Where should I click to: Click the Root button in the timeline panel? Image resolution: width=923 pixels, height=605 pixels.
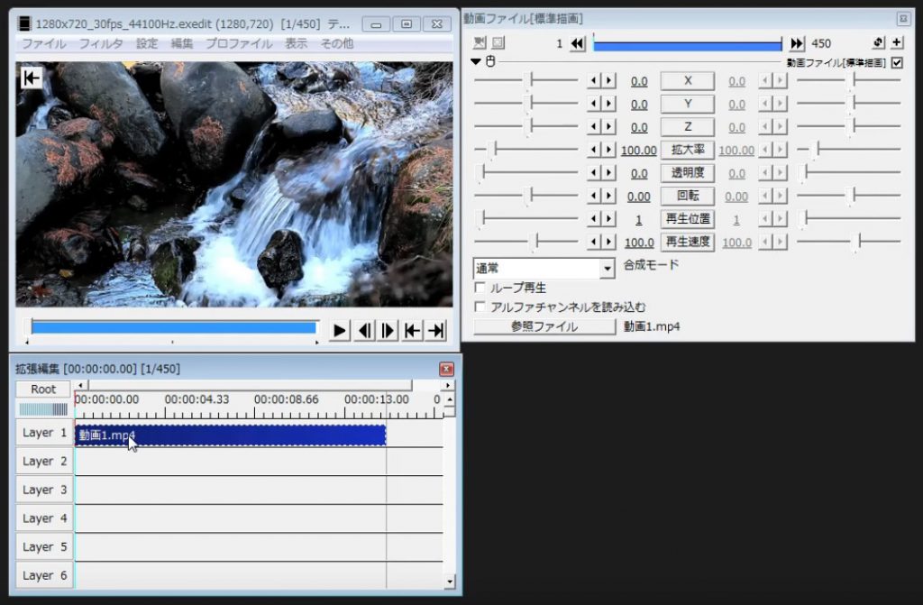(41, 389)
